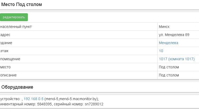Screen dimensions: 199x109
Task: Click the green «редактировать» button
Action: tap(14, 17)
